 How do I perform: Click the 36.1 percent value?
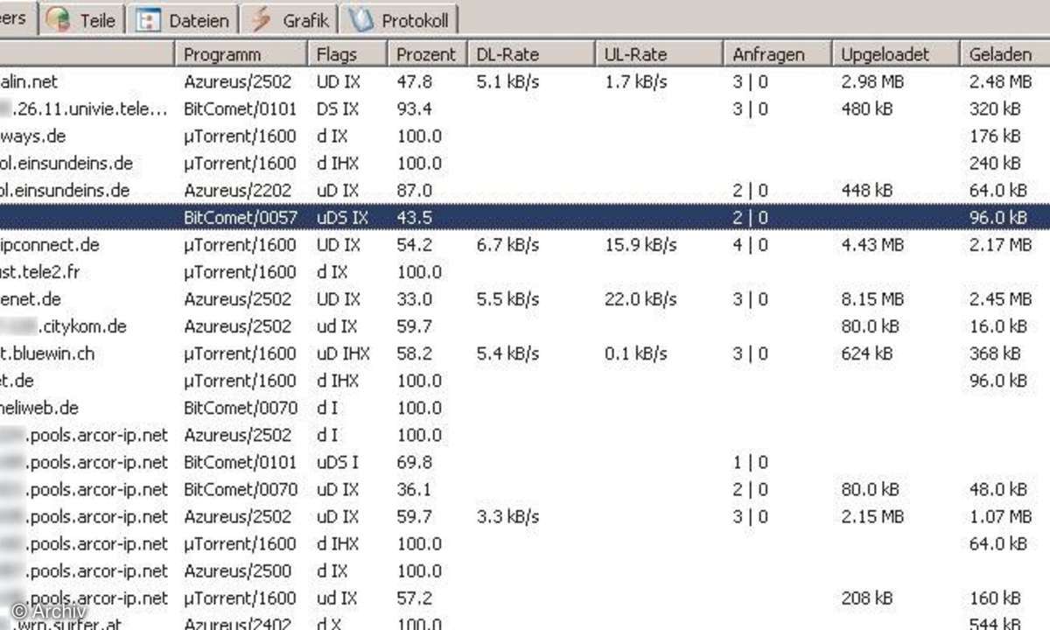(414, 489)
